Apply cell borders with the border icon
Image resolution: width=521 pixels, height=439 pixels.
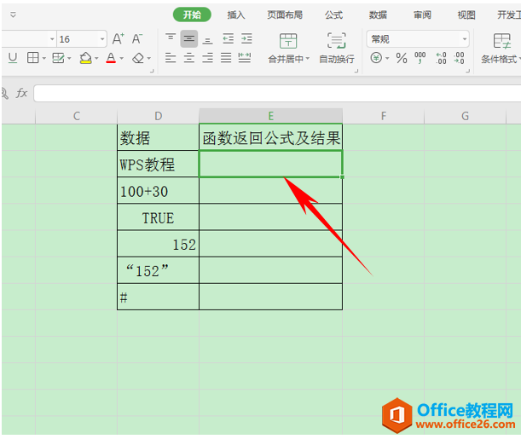33,58
